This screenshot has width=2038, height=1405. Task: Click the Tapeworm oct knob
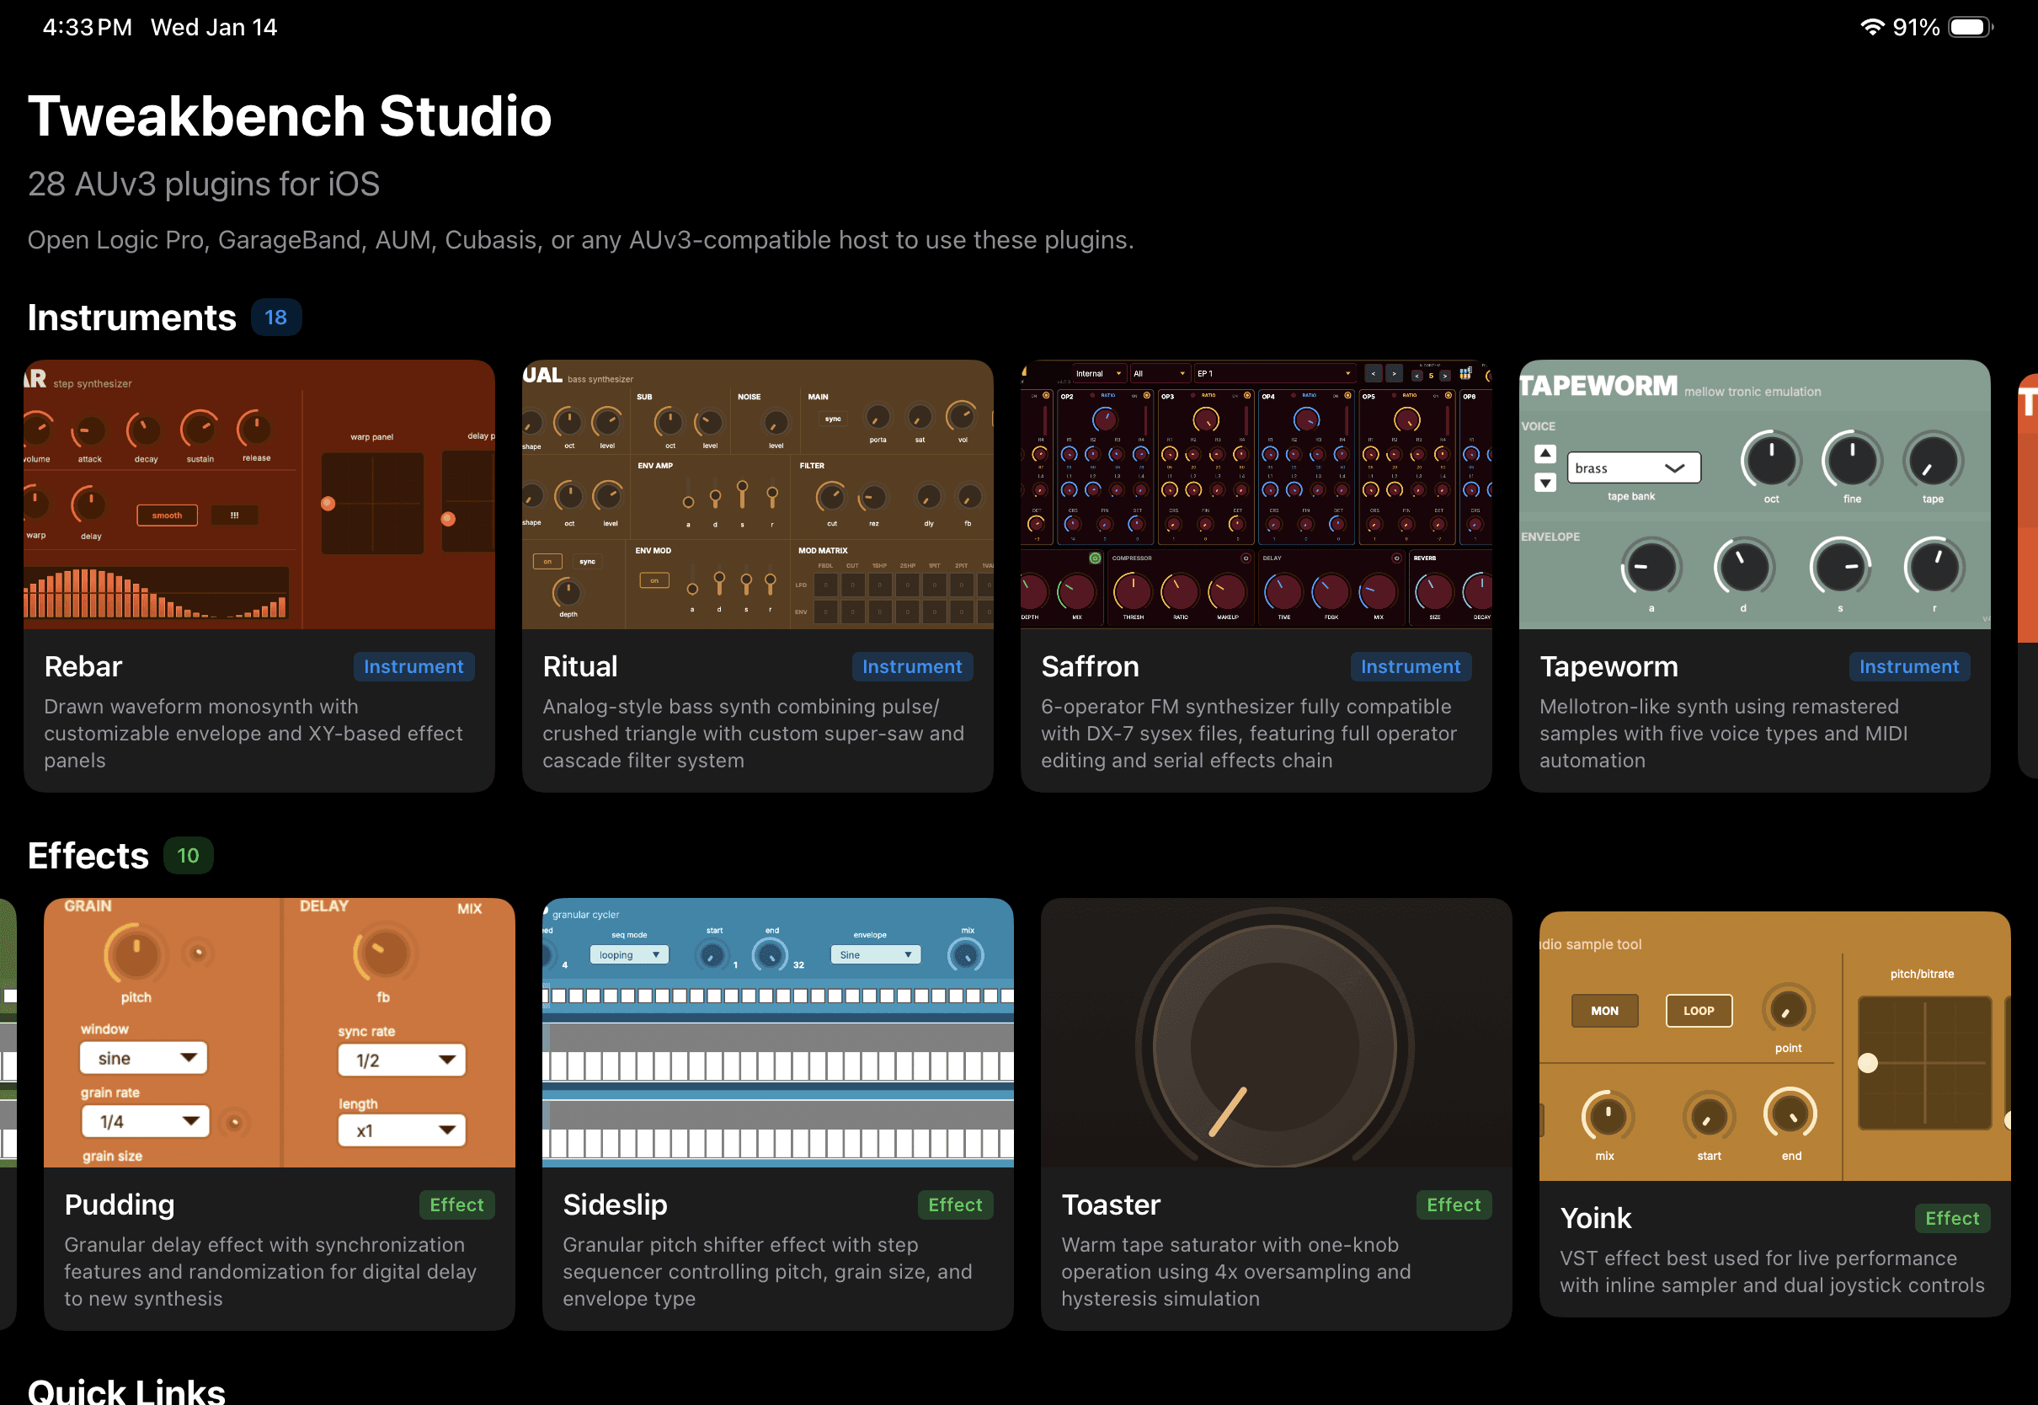[x=1770, y=460]
